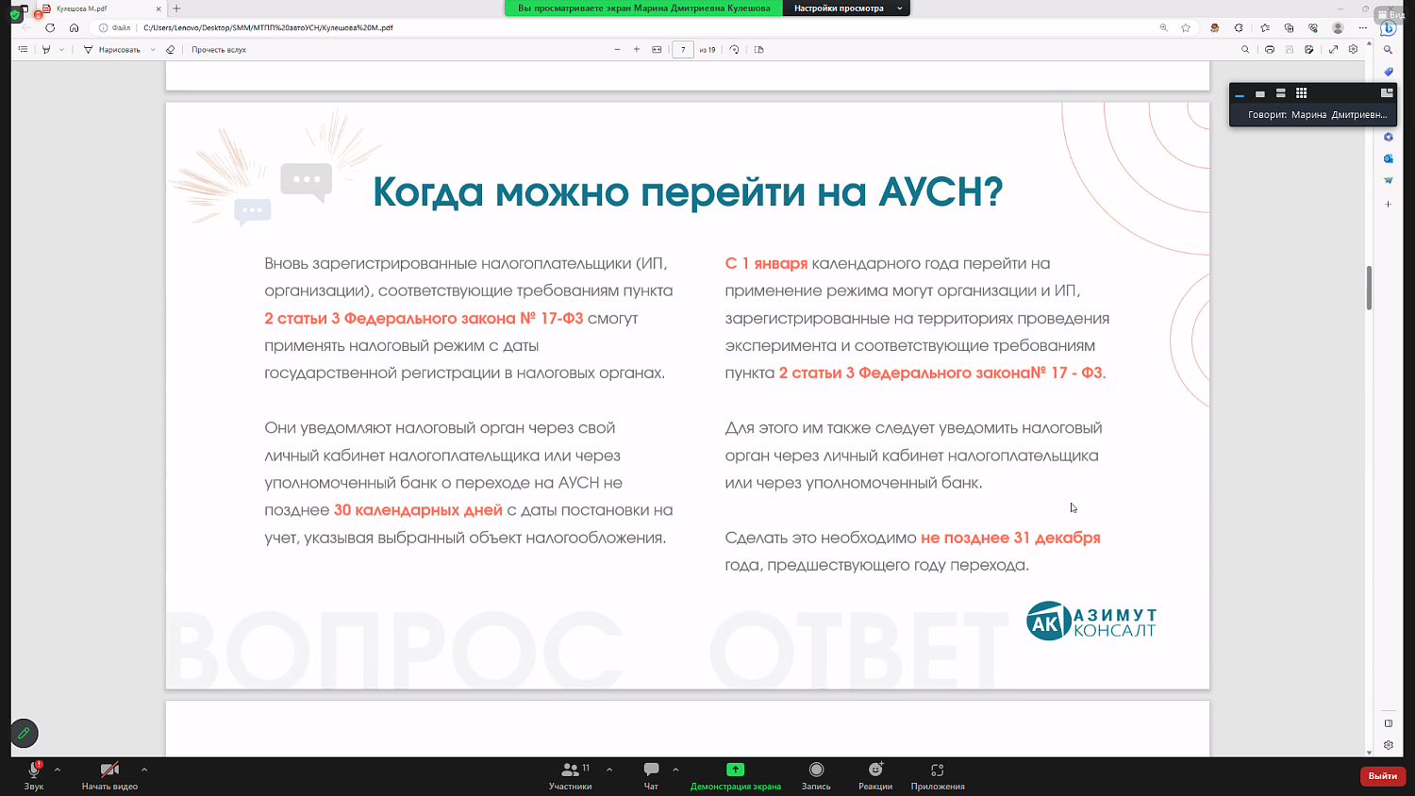Viewport: 1415px width, 796px height.
Task: Select the Erase tool in PDF toolbar
Action: pyautogui.click(x=170, y=48)
